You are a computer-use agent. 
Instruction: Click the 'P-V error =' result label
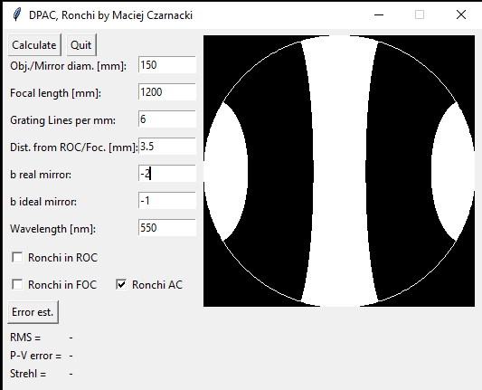[35, 356]
